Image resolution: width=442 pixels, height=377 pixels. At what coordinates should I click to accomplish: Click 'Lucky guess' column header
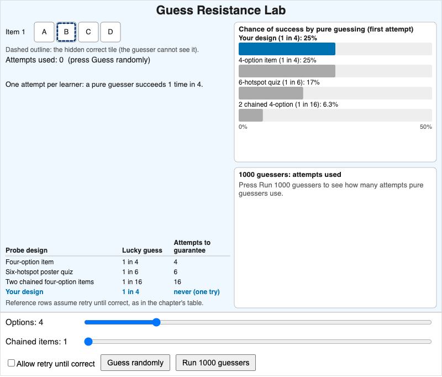142,250
